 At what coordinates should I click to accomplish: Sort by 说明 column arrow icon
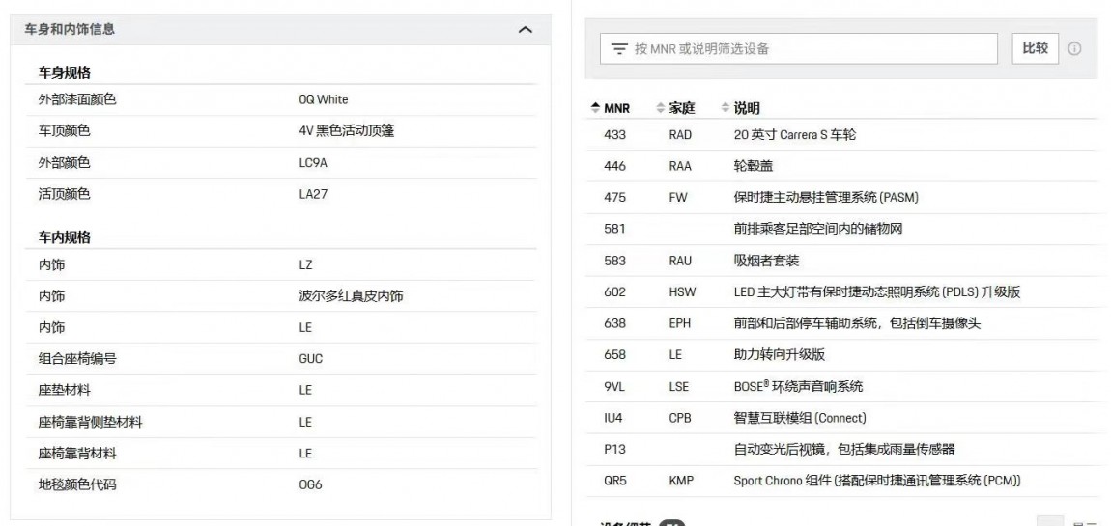(726, 108)
